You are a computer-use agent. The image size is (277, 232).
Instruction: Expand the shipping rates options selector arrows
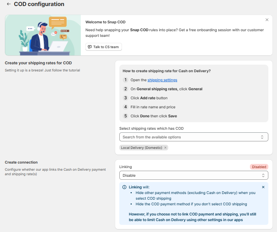click(262, 137)
